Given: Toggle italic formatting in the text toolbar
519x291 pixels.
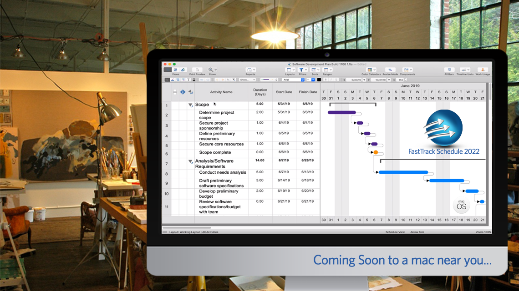Looking at the screenshot, I should (331, 79).
